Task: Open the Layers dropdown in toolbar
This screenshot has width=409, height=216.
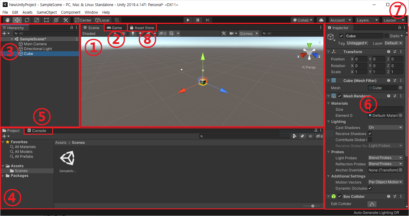Action: point(367,20)
